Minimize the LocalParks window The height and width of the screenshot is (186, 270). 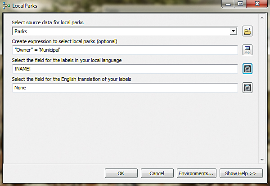point(228,4)
